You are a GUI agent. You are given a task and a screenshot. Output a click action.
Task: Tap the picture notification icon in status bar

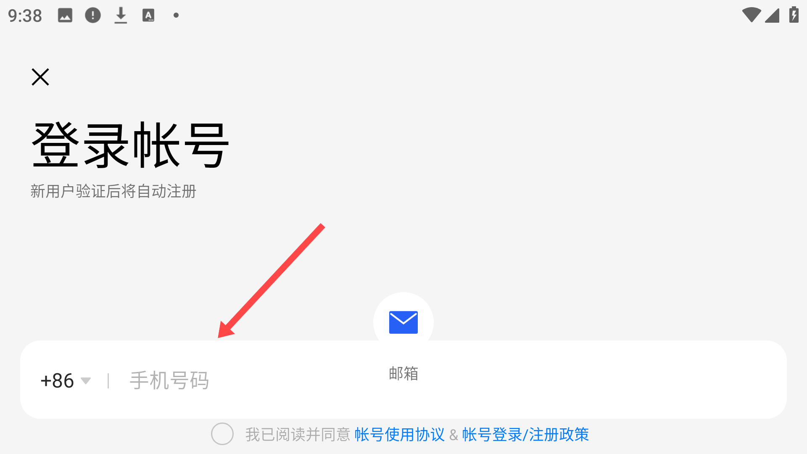(65, 16)
